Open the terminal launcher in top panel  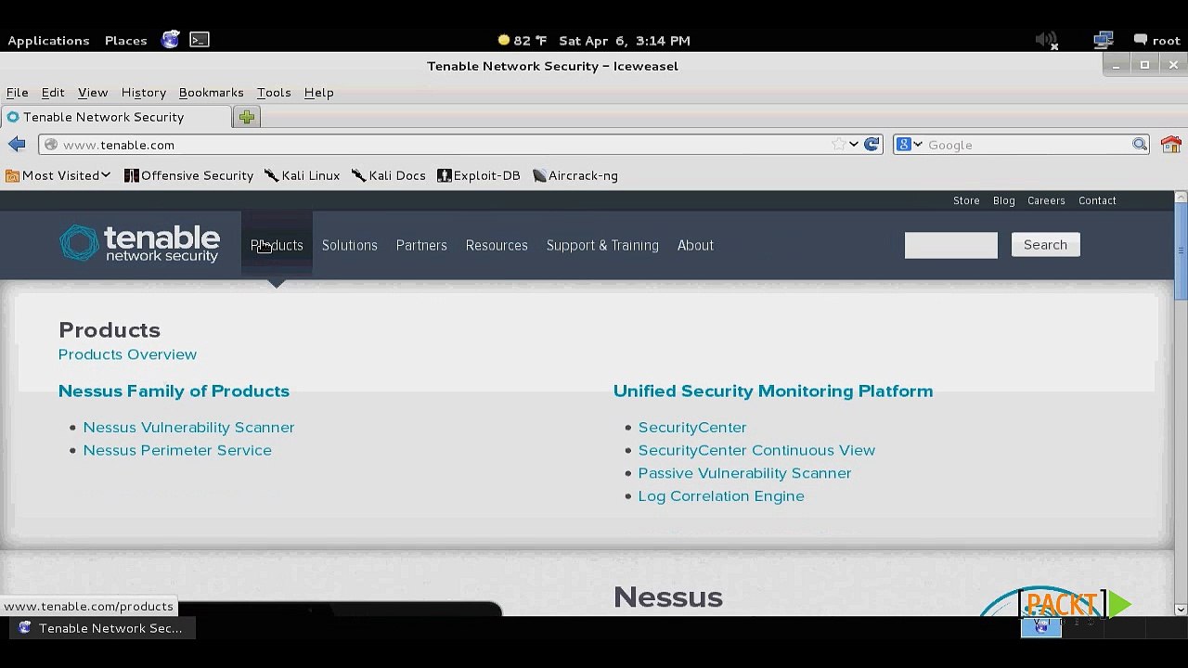point(200,40)
